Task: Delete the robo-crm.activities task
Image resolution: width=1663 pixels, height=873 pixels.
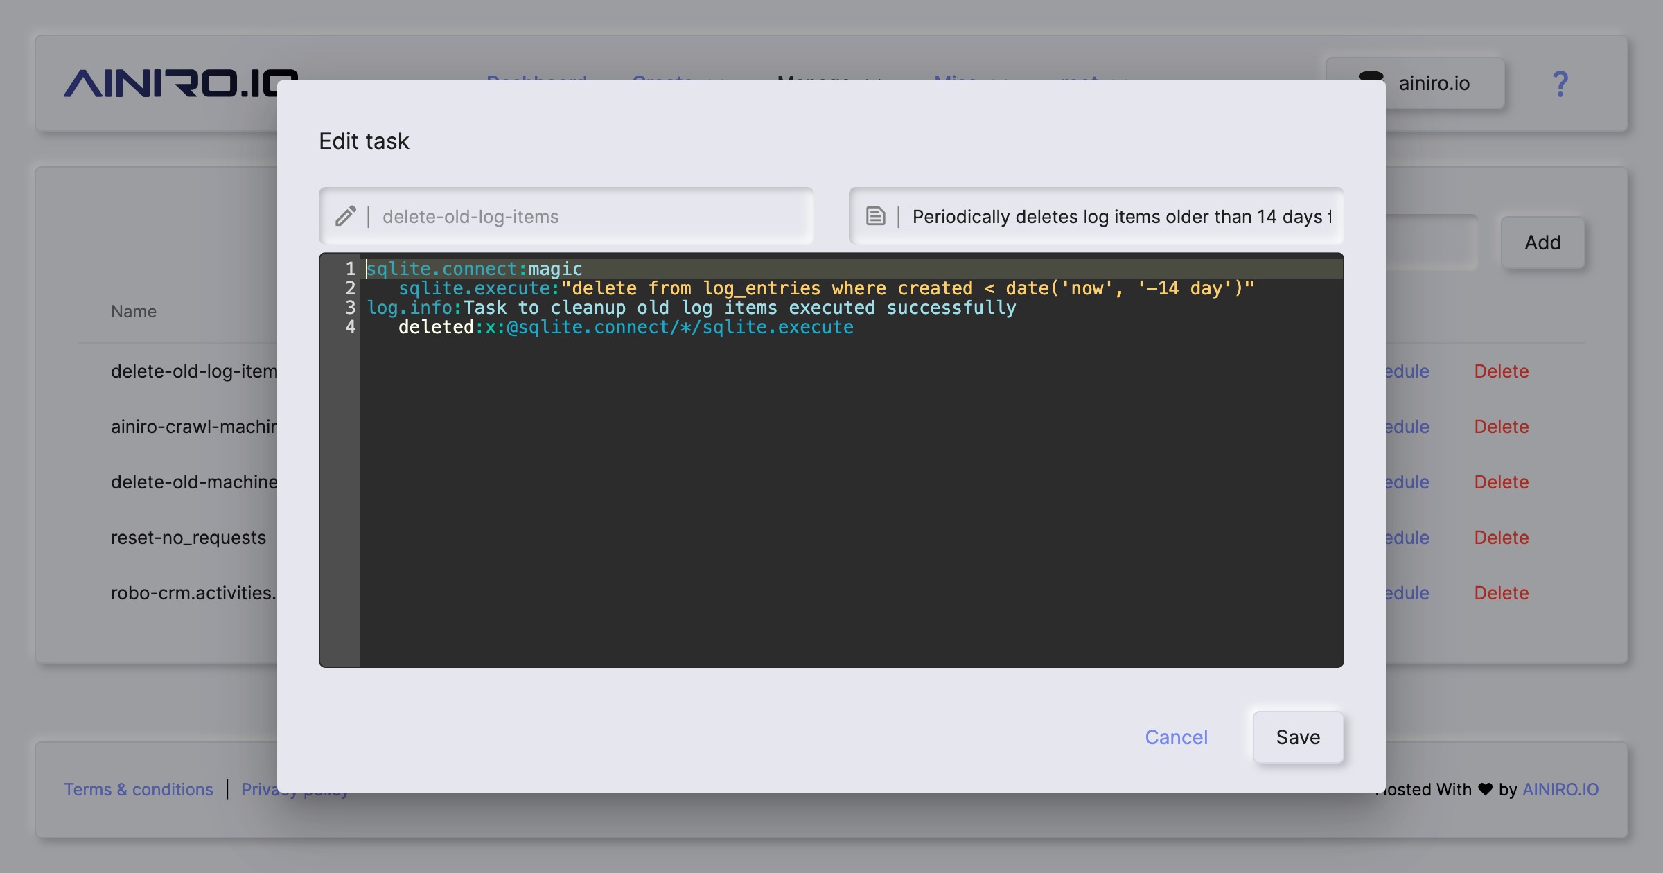Action: [x=1501, y=593]
